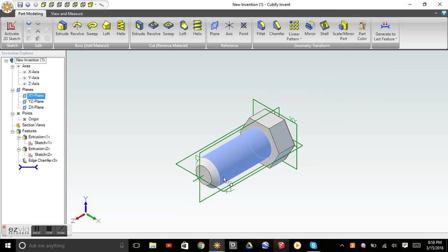Choose the Cut Loft tool
Screen dimensions: 448x252
(183, 29)
